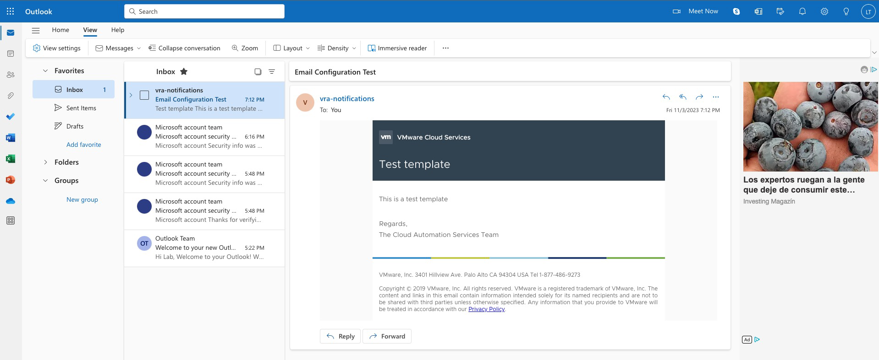Open the Privacy Policy link
Image resolution: width=879 pixels, height=360 pixels.
[x=486, y=309]
